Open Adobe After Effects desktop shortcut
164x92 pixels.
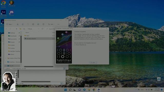tap(3, 14)
